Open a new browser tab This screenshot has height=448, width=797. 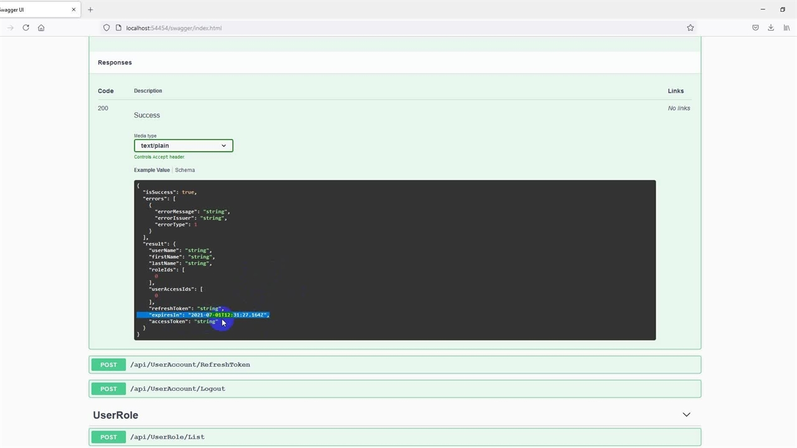click(x=90, y=9)
